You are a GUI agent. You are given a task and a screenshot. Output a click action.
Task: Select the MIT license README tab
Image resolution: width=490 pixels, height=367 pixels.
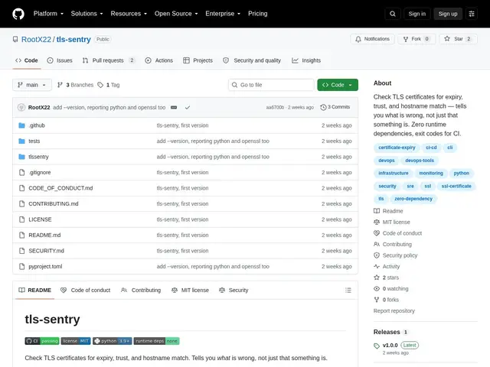pyautogui.click(x=190, y=291)
